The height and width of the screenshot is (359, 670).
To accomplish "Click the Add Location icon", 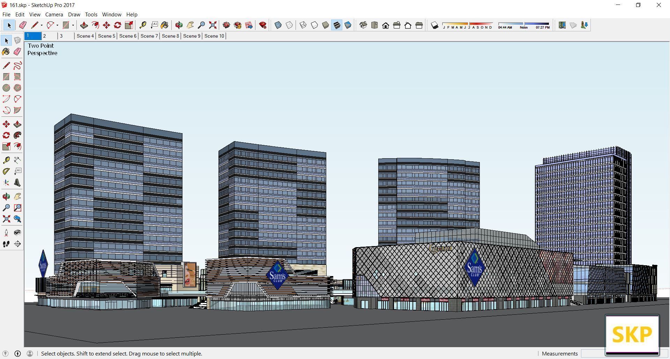I will tap(562, 25).
